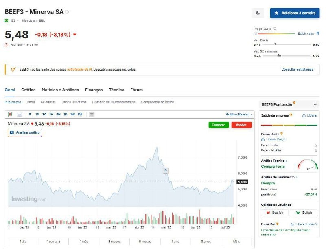Viewport: 326px width, 249px height.
Task: Open Análise de Sentimento details arrow
Action: coord(296,177)
